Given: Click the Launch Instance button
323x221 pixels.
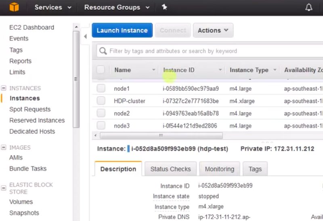Looking at the screenshot, I should click(x=122, y=30).
